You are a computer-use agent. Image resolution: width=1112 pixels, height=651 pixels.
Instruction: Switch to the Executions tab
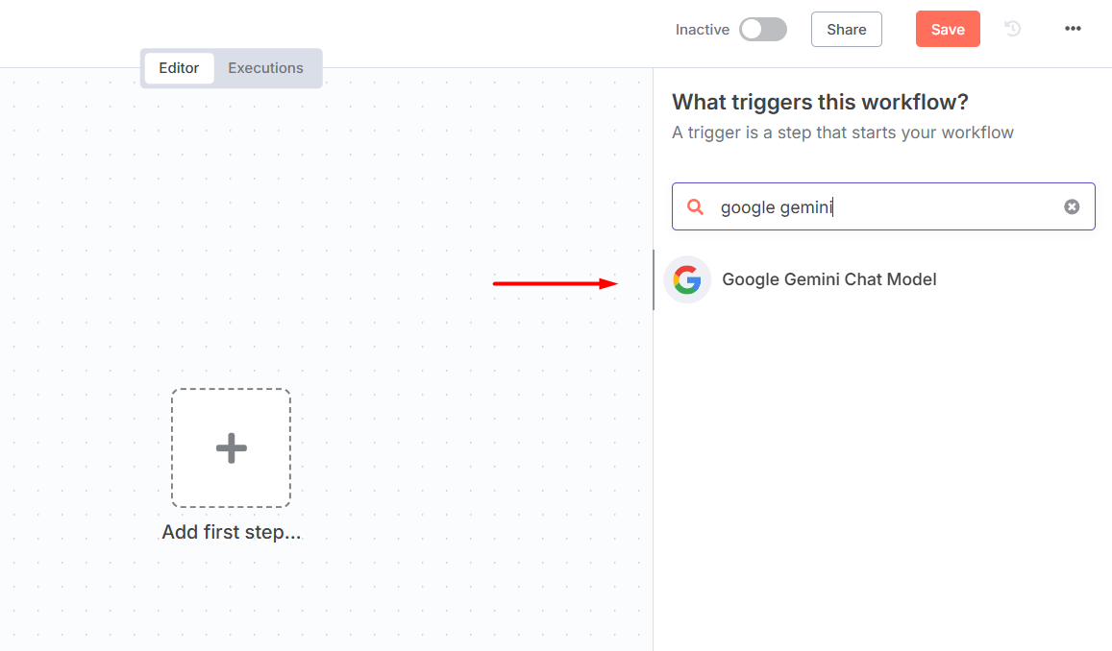tap(265, 68)
